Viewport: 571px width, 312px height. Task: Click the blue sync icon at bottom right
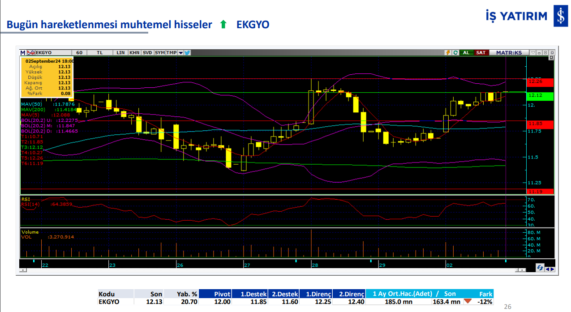tap(540, 268)
